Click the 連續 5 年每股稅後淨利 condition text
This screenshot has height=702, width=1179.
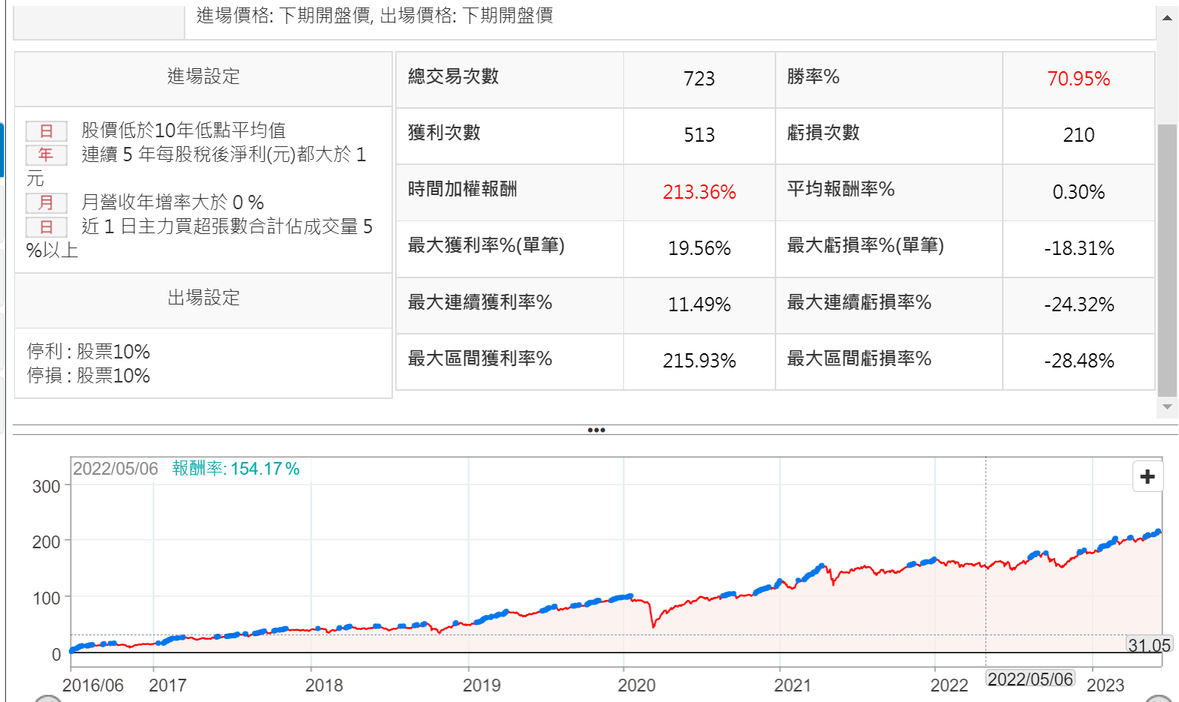click(x=196, y=166)
